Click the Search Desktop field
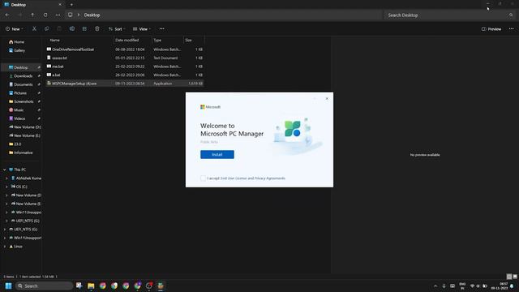519x292 pixels. coord(449,15)
